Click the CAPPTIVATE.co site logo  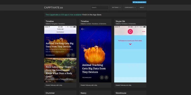tap(53, 8)
